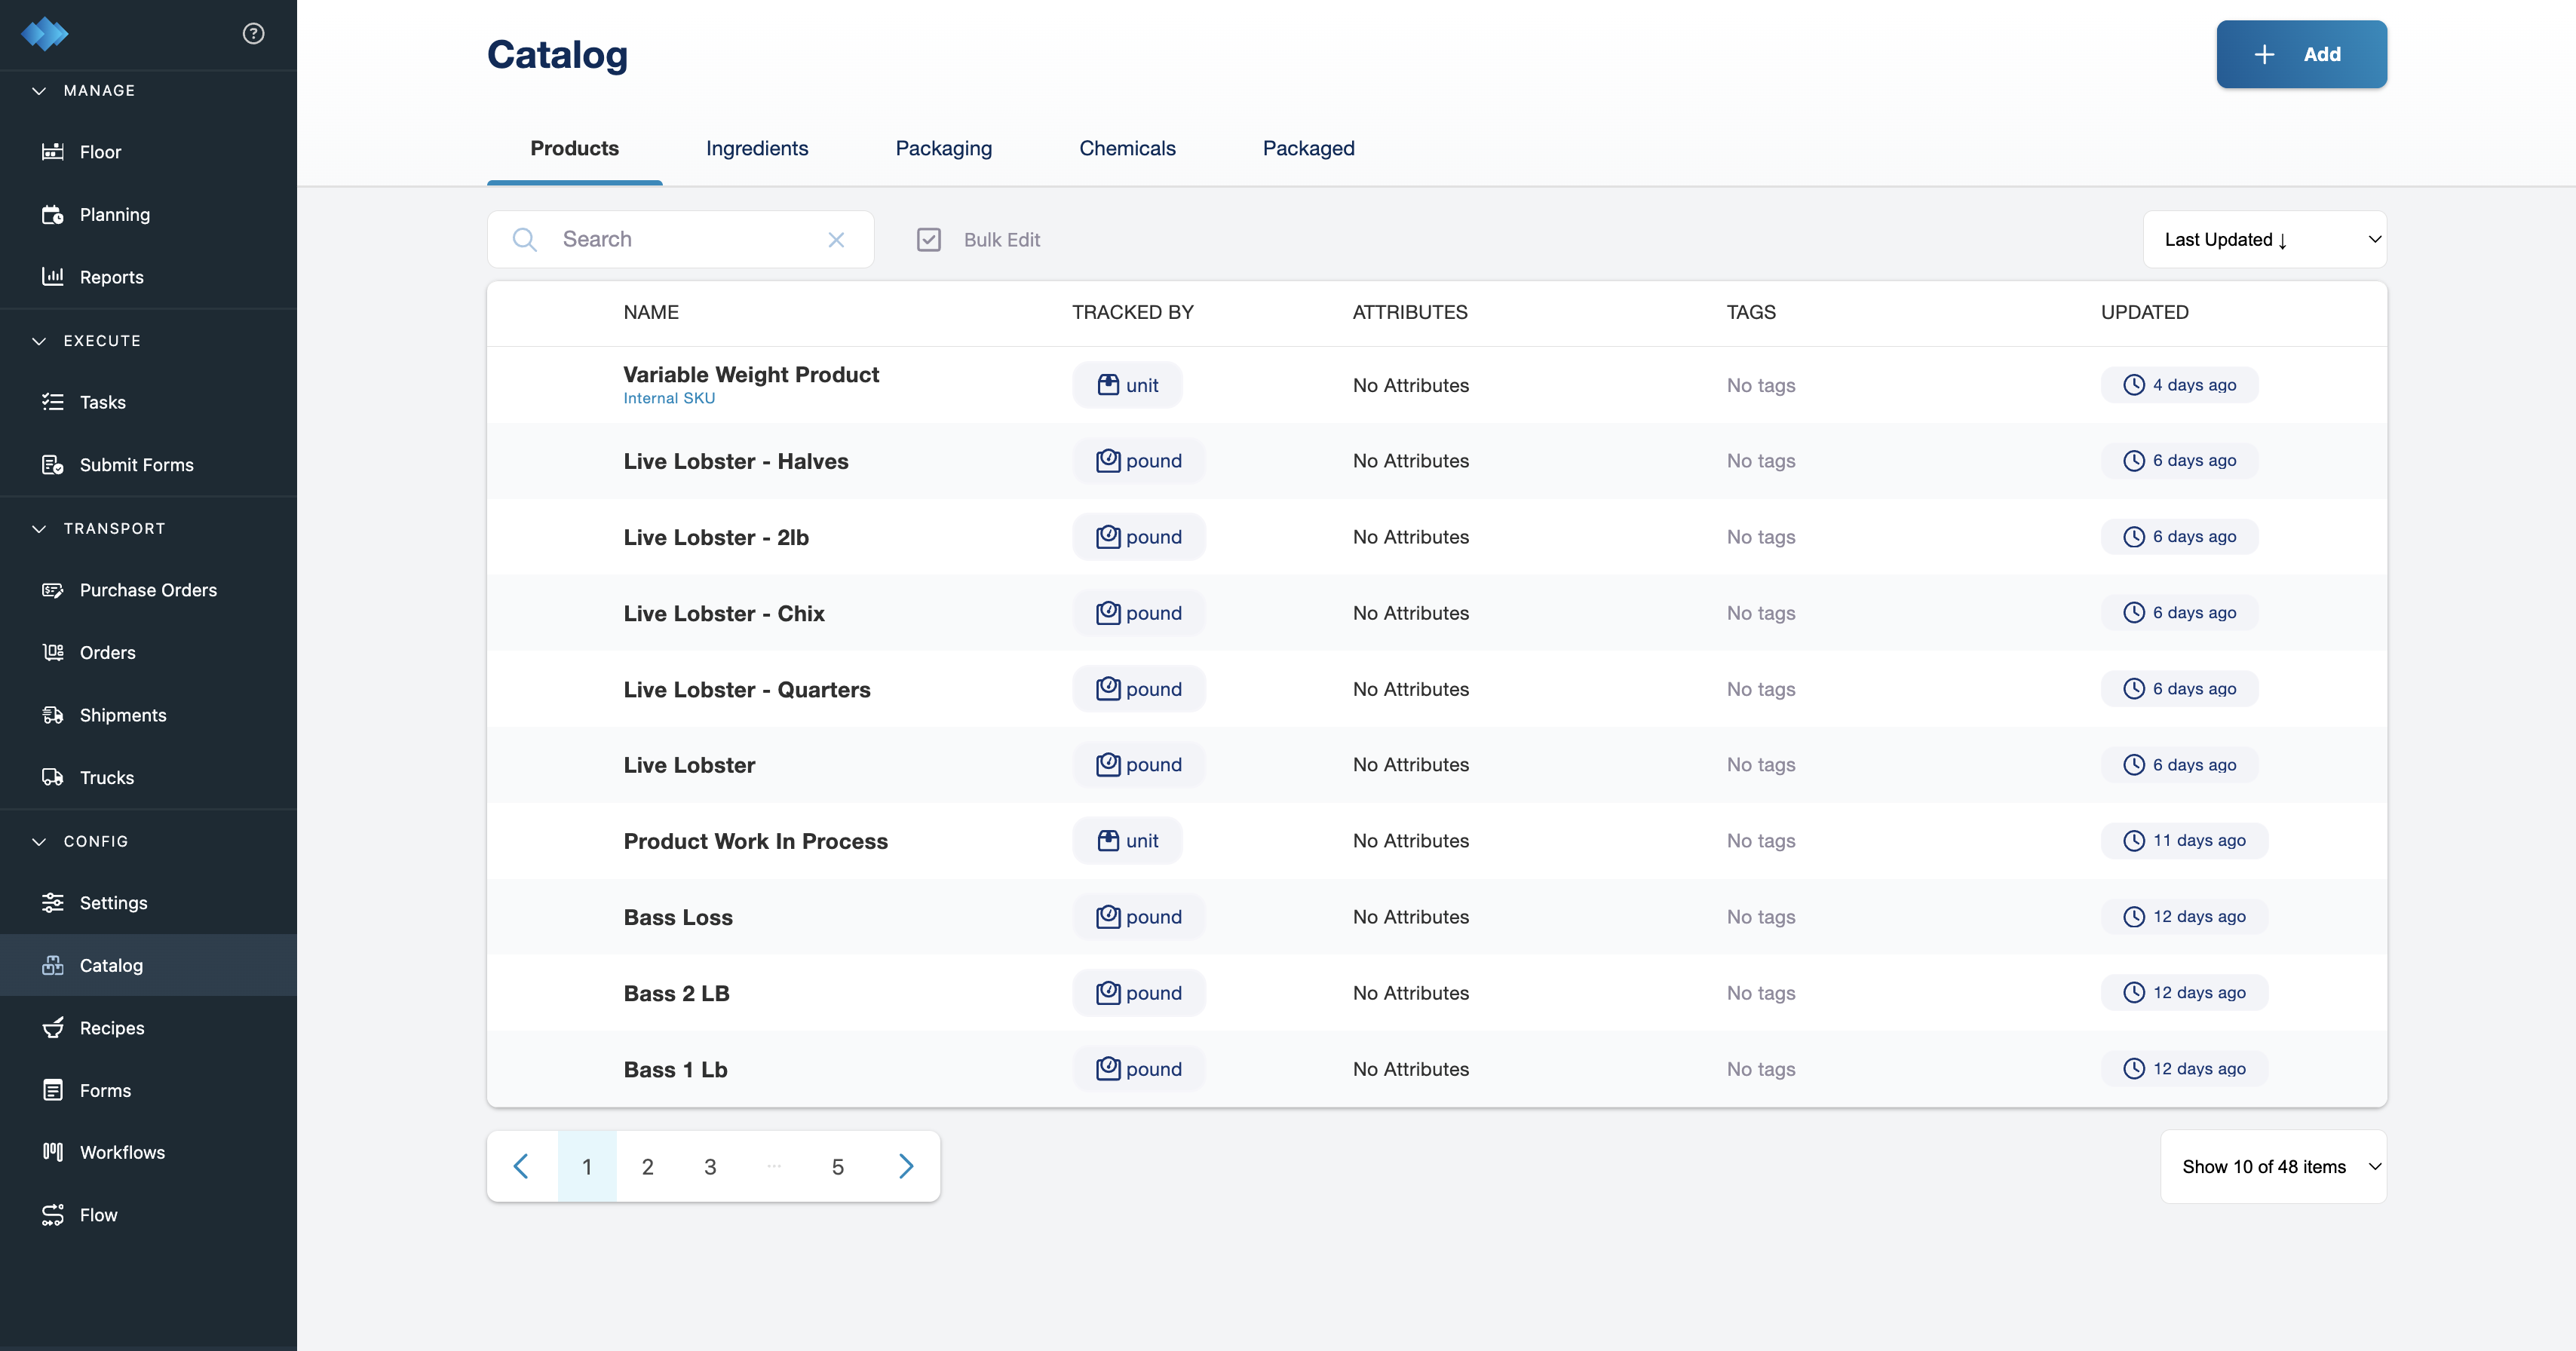Open Recipes in the sidebar

point(111,1028)
